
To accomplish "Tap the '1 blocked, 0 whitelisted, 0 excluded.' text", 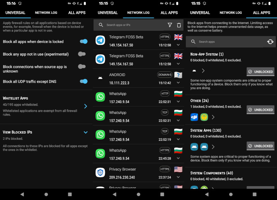I will (216, 107).
